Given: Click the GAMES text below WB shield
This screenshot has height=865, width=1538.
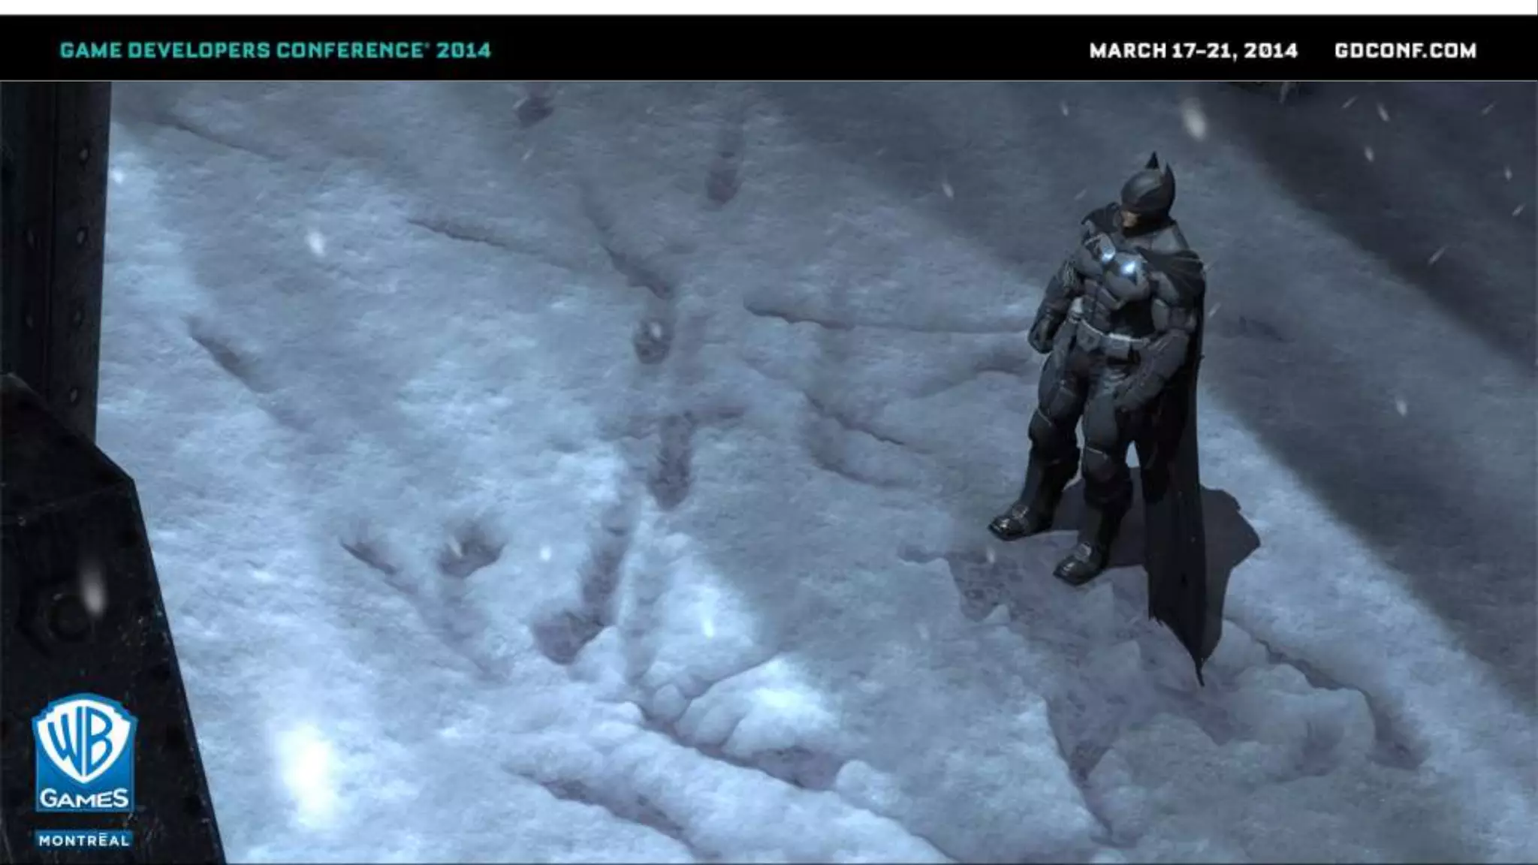Looking at the screenshot, I should tap(83, 798).
